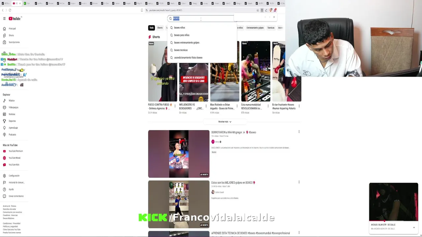Screen dimensions: 422x237
Task: Open options for APRENDE ESTA TECNICA video
Action: 299,233
